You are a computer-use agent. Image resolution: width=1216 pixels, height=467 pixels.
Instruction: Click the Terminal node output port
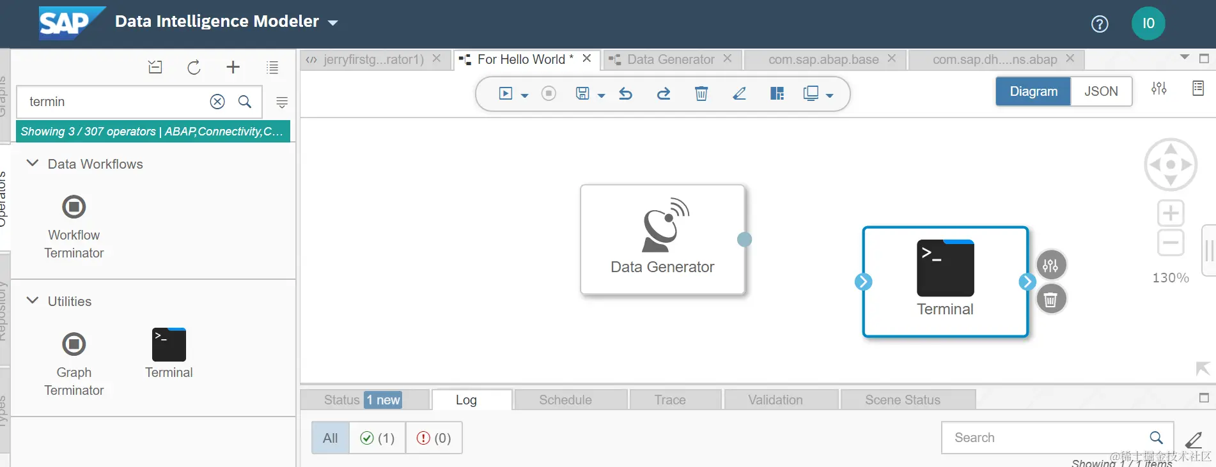1027,282
